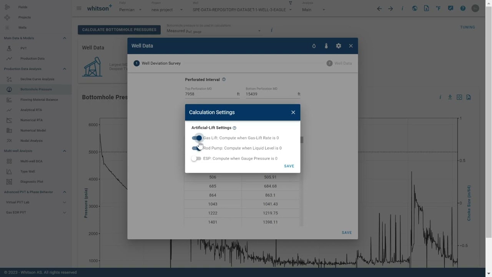Open Decline Curve Analysis in the sidebar

coord(37,79)
